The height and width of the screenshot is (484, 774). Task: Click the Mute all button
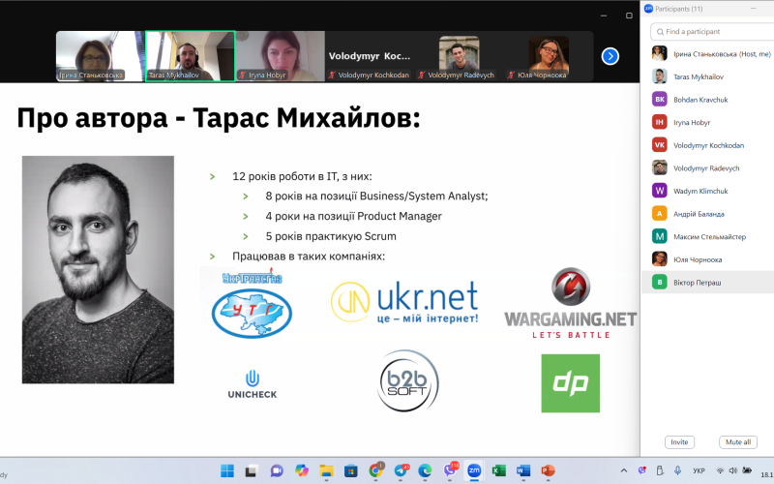click(x=738, y=442)
